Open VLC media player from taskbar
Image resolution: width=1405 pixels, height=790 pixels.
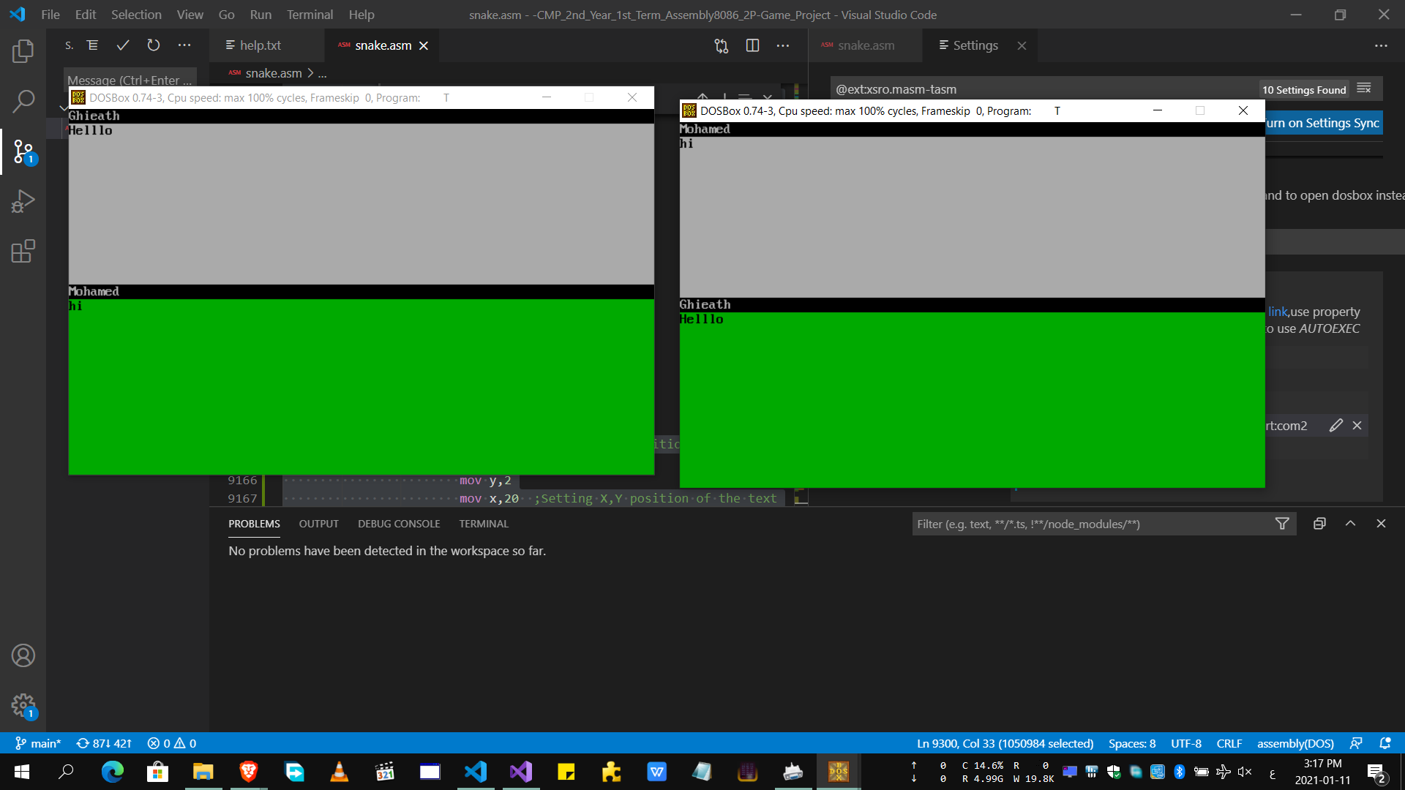pos(340,772)
